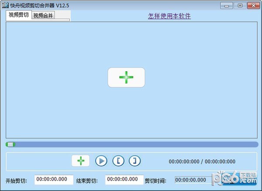
Task: Click the 00:00:00:000 / 00:00:00:000 time readout
Action: point(202,161)
